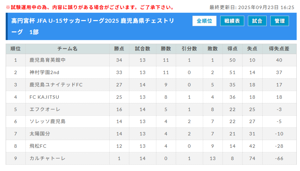Viewport: 300px width, 171px height.
Task: Click the 管理 button
Action: click(280, 21)
